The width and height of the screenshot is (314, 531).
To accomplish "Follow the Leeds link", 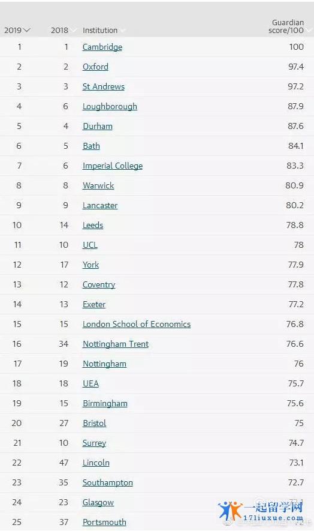I will pos(93,225).
